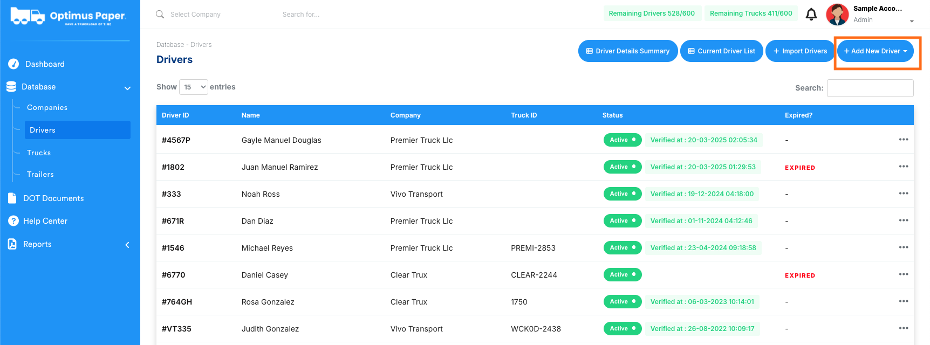Image resolution: width=930 pixels, height=345 pixels.
Task: Click the user profile avatar
Action: [x=837, y=15]
